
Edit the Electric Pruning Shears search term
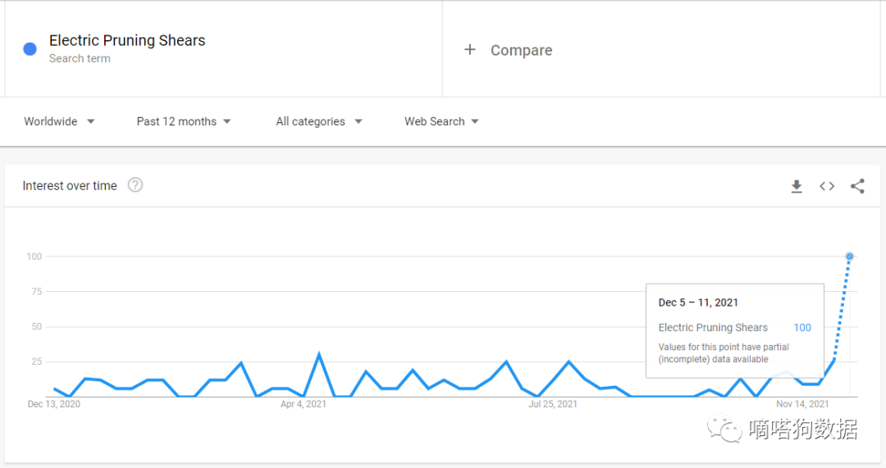click(x=127, y=41)
